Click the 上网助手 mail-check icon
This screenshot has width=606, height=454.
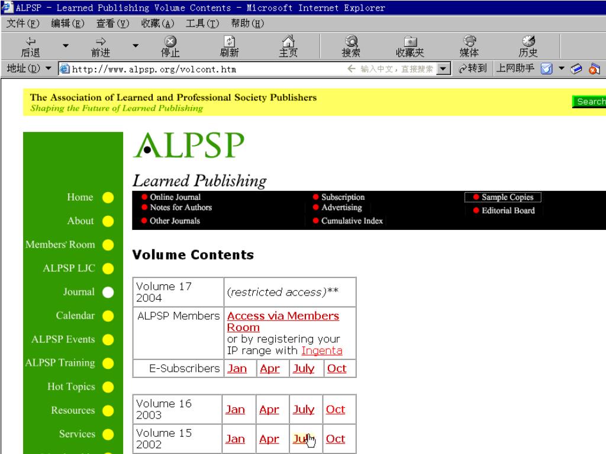546,69
